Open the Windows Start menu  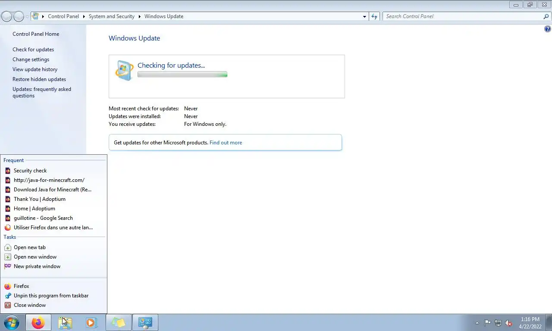12,322
